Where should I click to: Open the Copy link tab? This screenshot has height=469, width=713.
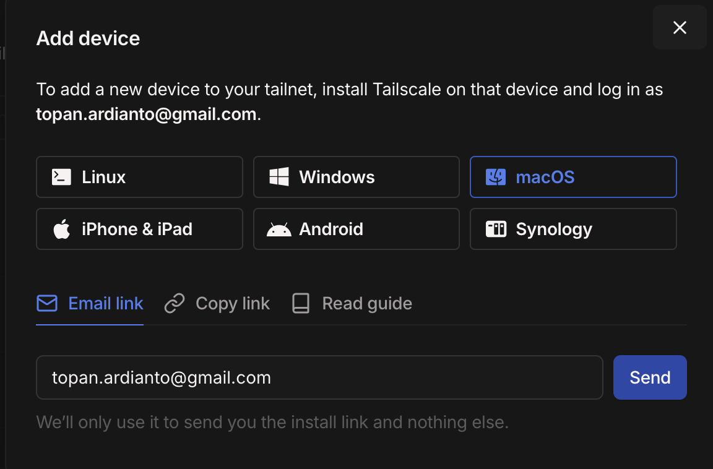click(217, 304)
